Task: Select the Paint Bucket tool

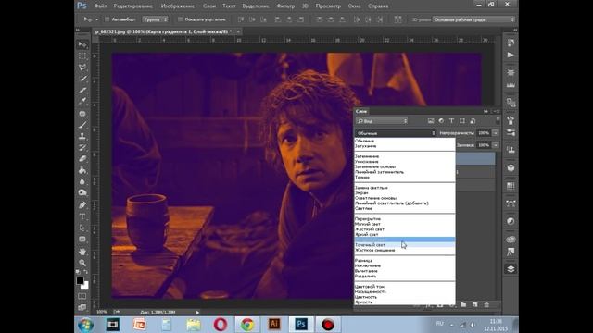Action: [x=82, y=170]
